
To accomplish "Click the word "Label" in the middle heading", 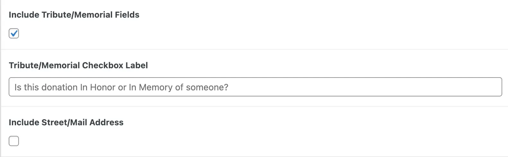I will point(137,65).
